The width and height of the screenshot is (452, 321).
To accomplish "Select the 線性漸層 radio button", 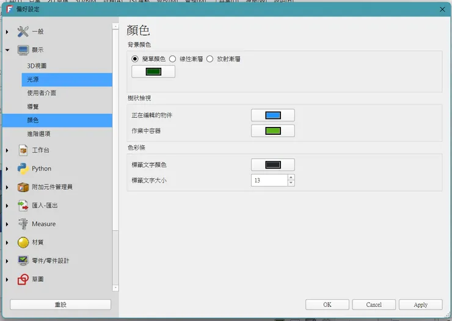I will point(172,59).
